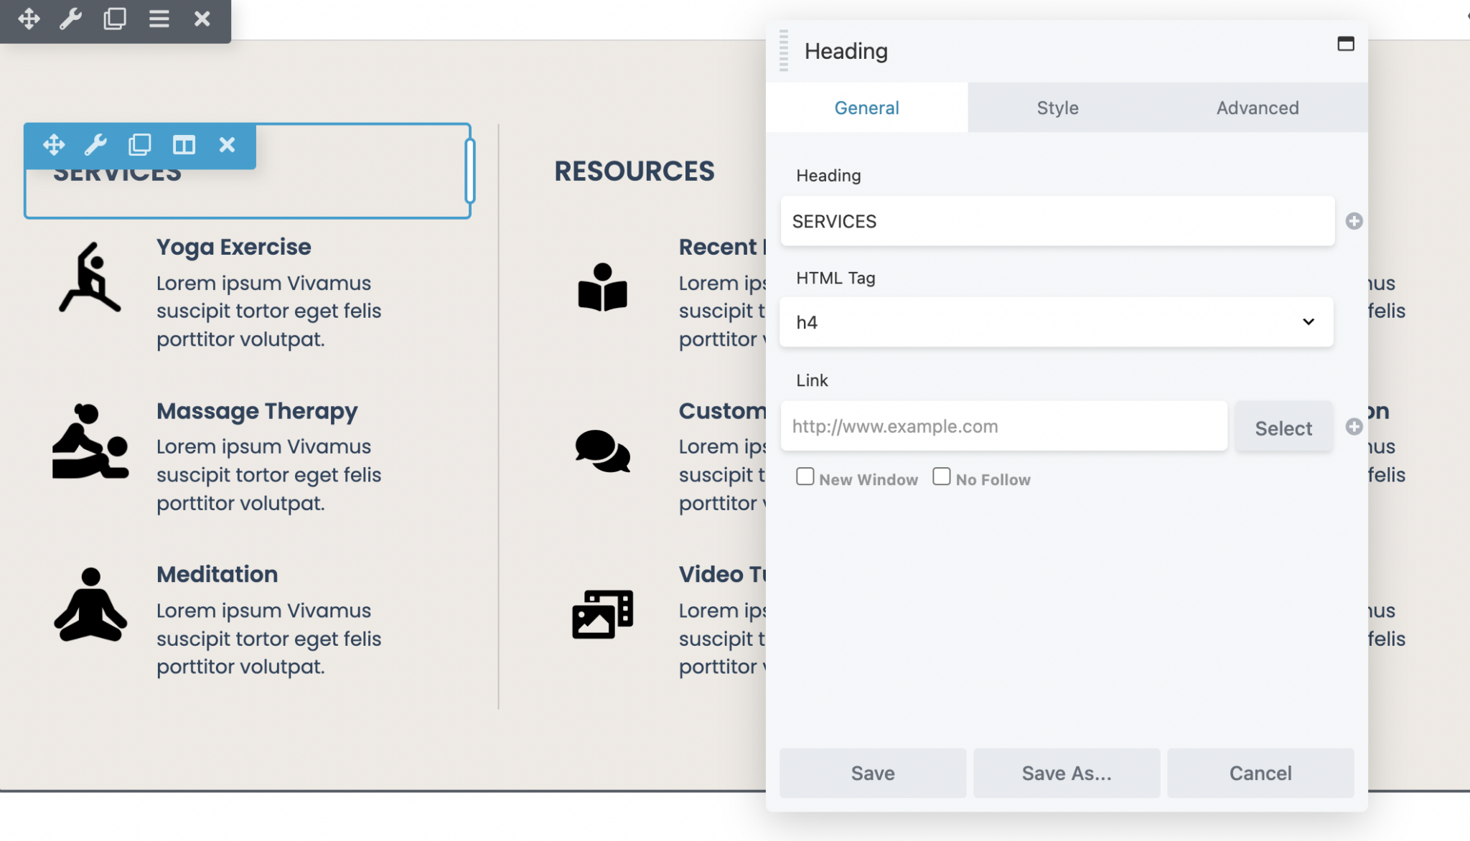The width and height of the screenshot is (1470, 841).
Task: Click the plus icon beside the Heading field
Action: point(1354,221)
